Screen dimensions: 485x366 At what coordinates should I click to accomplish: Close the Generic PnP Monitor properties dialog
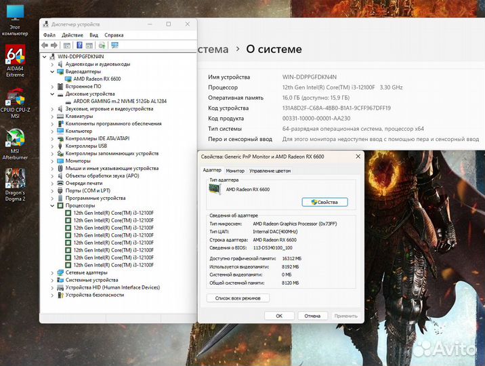[358, 157]
